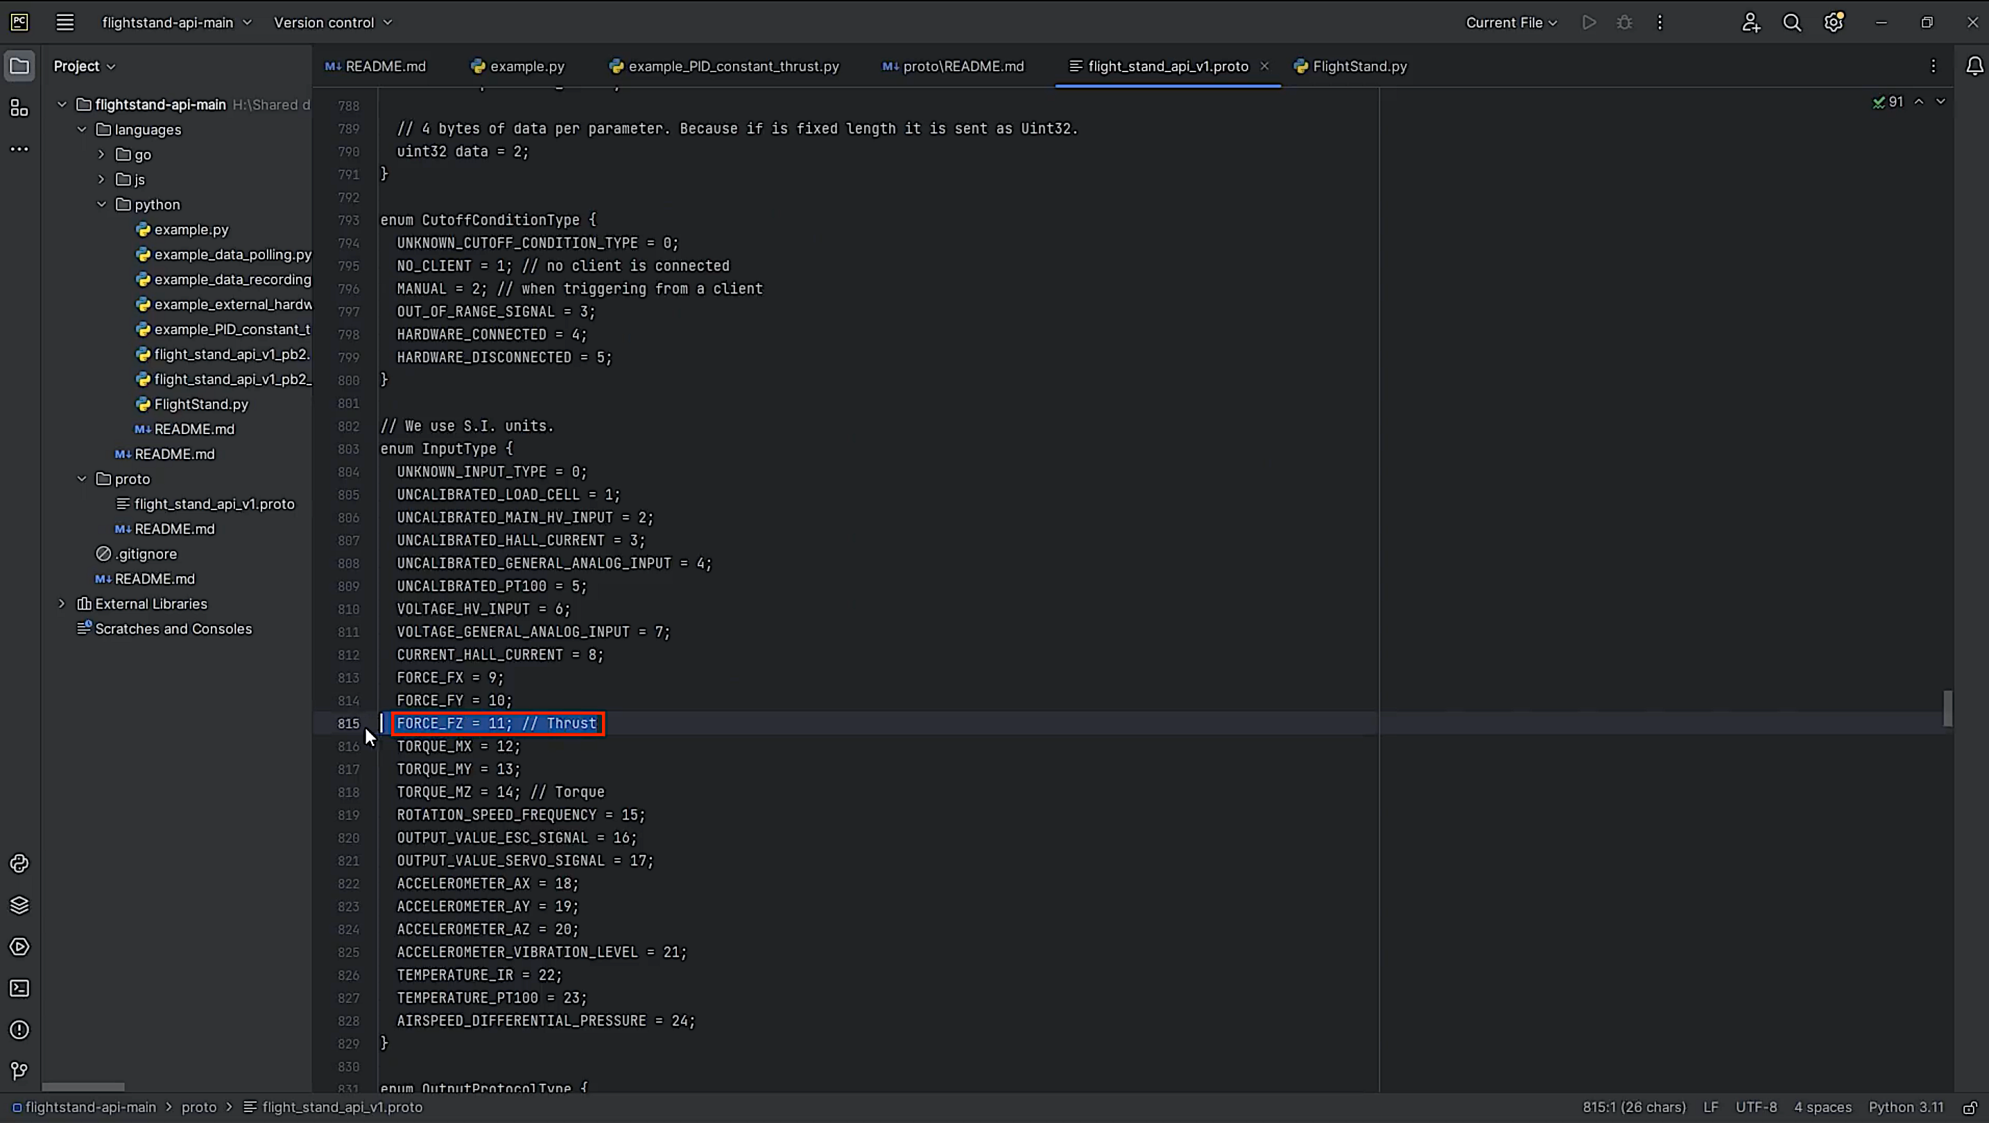Open IDE settings gear icon
This screenshot has width=1989, height=1123.
click(1834, 22)
